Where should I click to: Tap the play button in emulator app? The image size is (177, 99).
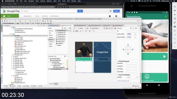point(165,56)
